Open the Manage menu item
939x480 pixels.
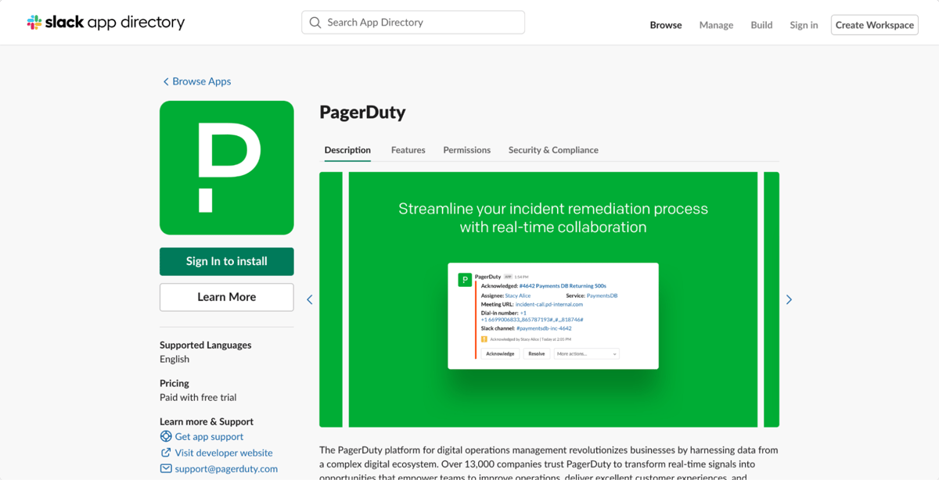(716, 25)
